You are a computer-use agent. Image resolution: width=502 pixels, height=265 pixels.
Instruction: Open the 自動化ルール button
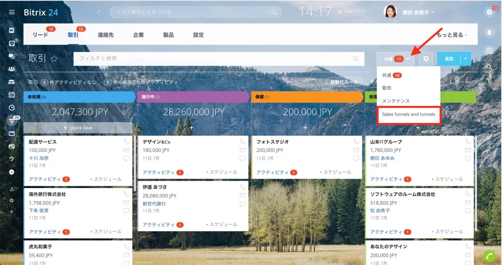[344, 82]
